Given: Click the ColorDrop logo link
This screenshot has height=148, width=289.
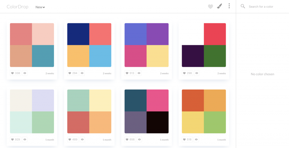Looking at the screenshot, I should click(x=17, y=7).
